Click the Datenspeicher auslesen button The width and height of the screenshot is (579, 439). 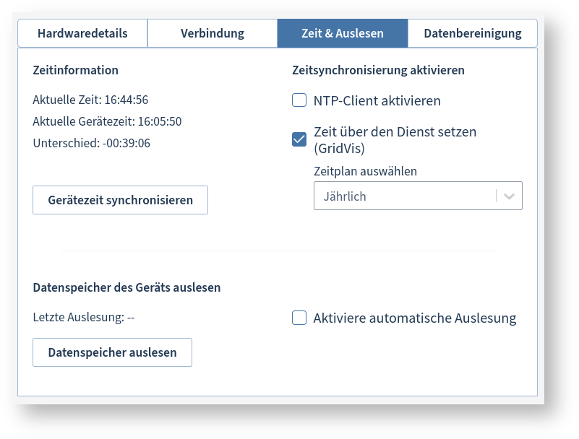(112, 352)
